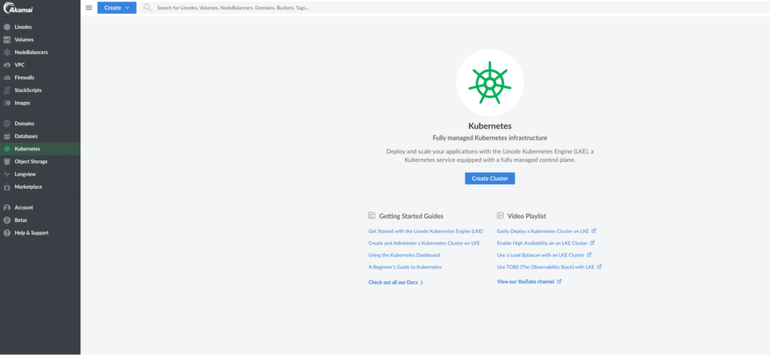Screen dimensions: 770x355
Task: Toggle the hamburger sidebar menu
Action: [89, 8]
